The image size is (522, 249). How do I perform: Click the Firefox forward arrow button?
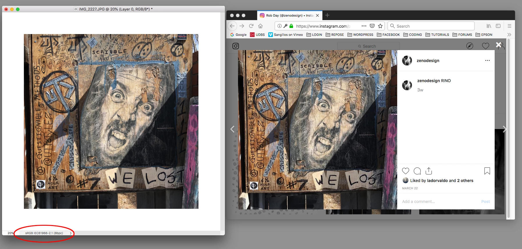(242, 26)
